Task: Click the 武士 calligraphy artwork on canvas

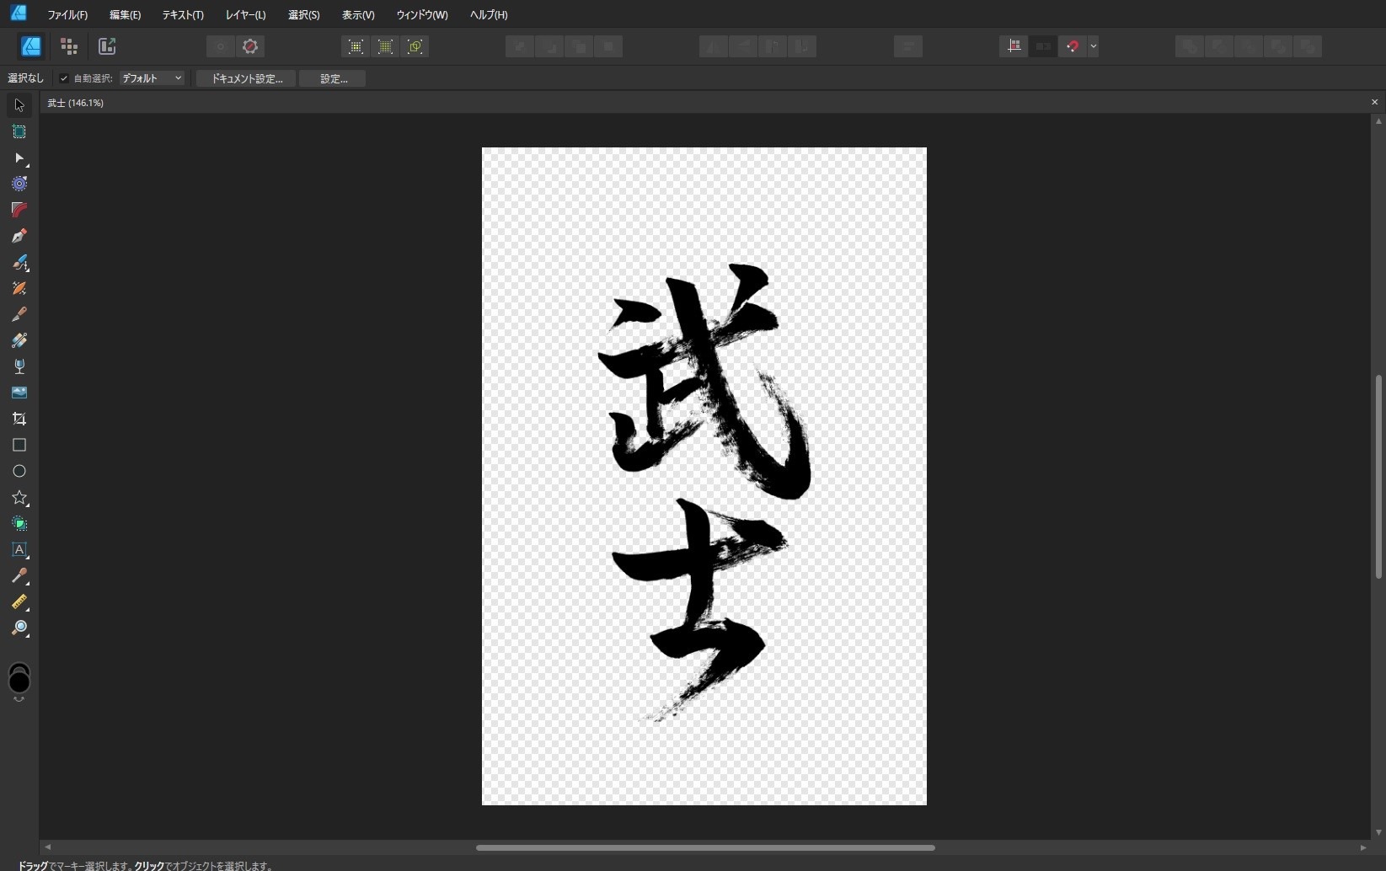Action: (704, 493)
